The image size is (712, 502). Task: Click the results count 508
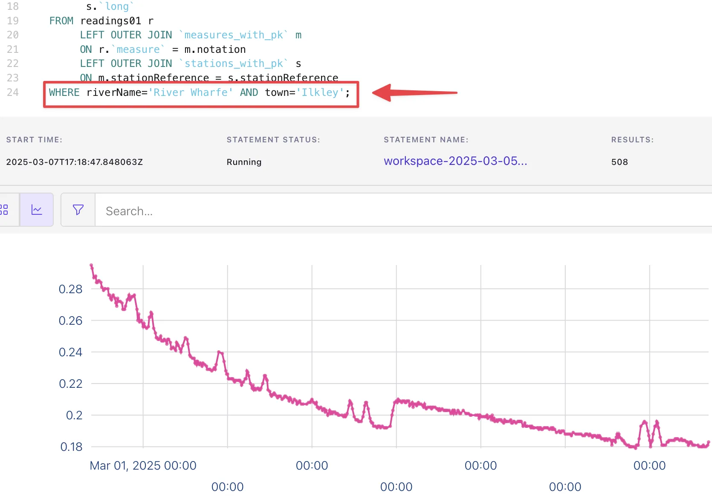coord(619,162)
